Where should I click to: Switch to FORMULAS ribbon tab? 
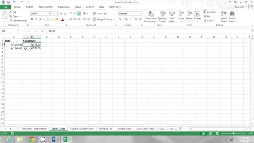click(64, 7)
